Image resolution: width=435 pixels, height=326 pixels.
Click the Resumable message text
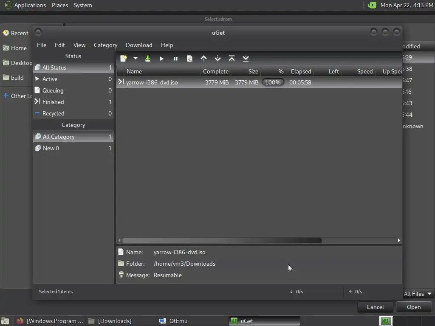[168, 275]
